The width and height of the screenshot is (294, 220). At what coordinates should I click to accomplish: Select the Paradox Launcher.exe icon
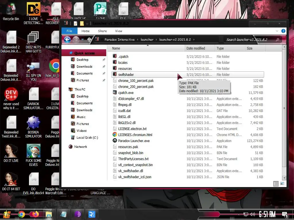point(115,140)
